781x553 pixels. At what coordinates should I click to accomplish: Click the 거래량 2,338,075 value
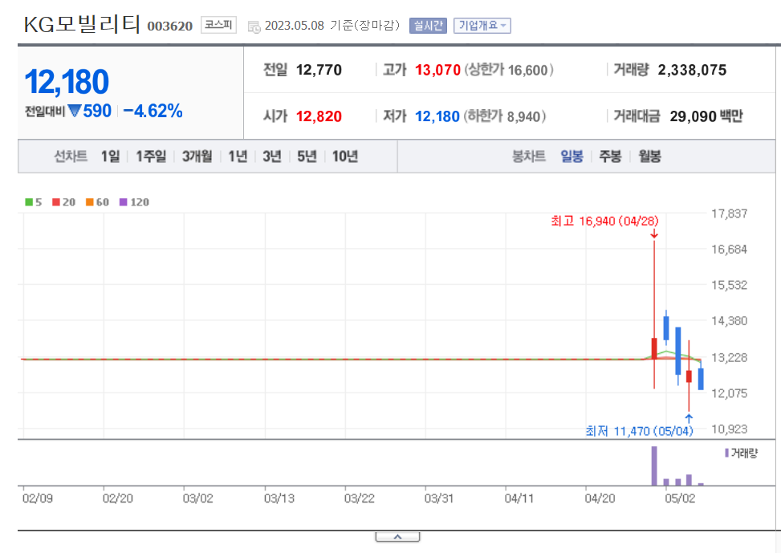pos(692,70)
